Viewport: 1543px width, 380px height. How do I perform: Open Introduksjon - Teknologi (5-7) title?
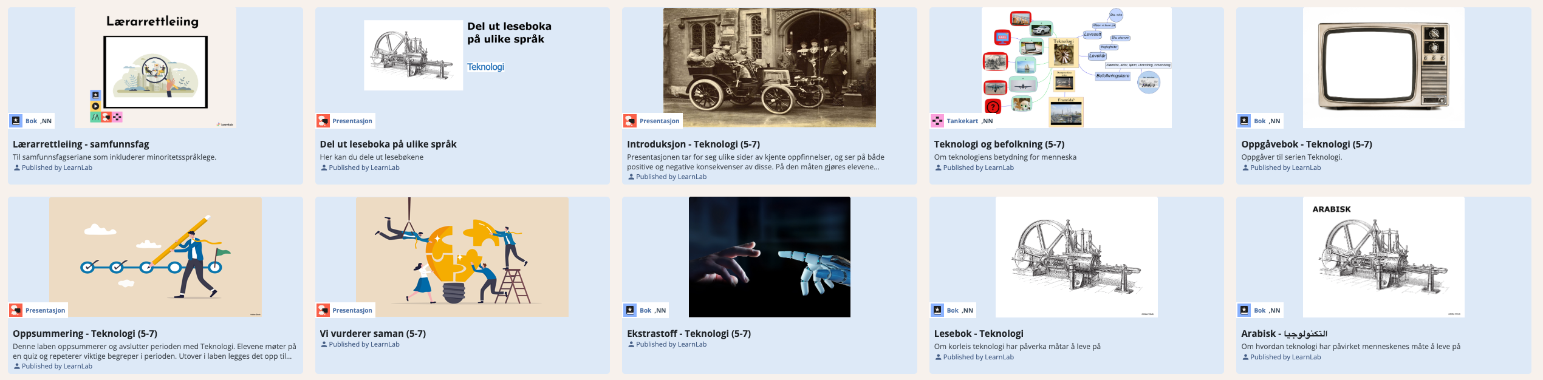[x=693, y=144]
